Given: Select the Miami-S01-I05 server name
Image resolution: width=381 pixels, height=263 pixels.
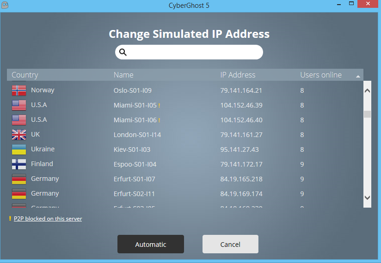Looking at the screenshot, I should pyautogui.click(x=135, y=106).
